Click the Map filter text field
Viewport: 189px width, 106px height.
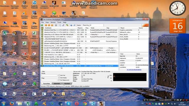(49, 80)
